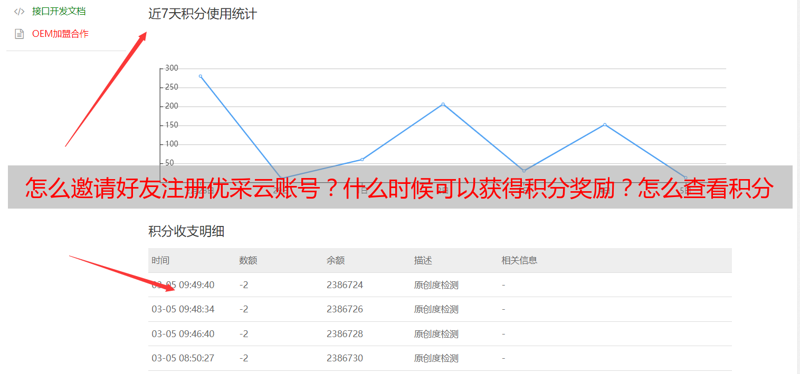This screenshot has width=800, height=374.
Task: Select the timestamp 03-05 09:48:34
Action: pyautogui.click(x=183, y=309)
